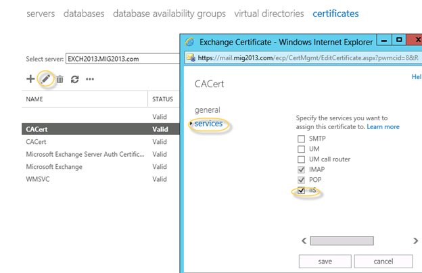Toggle the IMAP service checkbox

click(301, 170)
